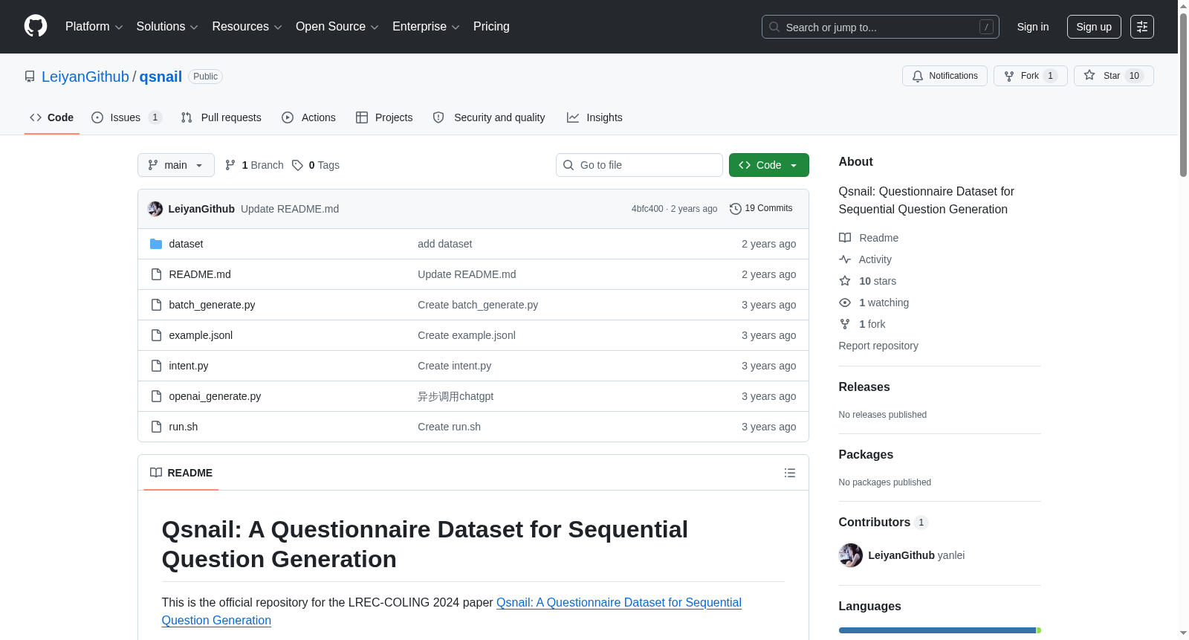Go to the GitHub homepage logo
This screenshot has height=640, width=1189.
coord(36,27)
